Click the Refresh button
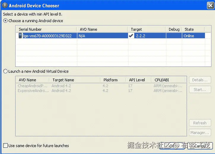 coord(200,123)
